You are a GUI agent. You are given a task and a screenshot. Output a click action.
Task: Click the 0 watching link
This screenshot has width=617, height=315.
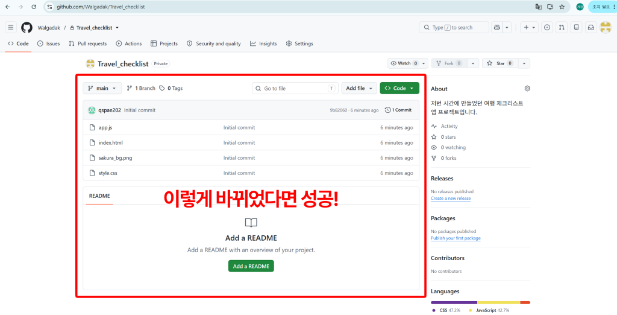(x=448, y=147)
